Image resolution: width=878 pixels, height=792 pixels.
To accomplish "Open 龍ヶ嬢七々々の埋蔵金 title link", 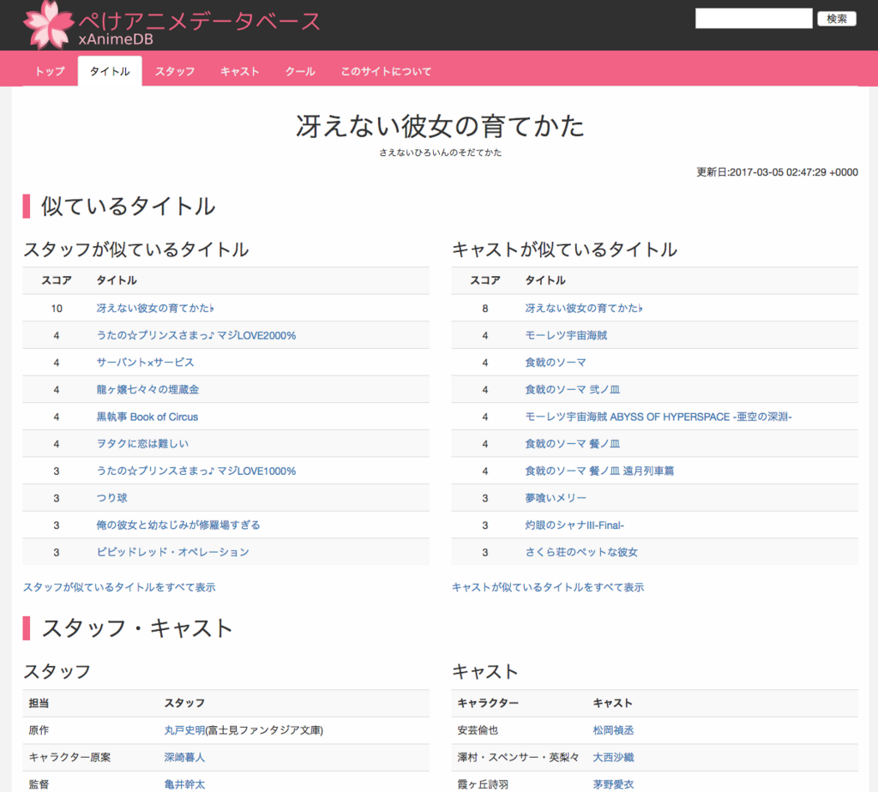I will pyautogui.click(x=147, y=389).
